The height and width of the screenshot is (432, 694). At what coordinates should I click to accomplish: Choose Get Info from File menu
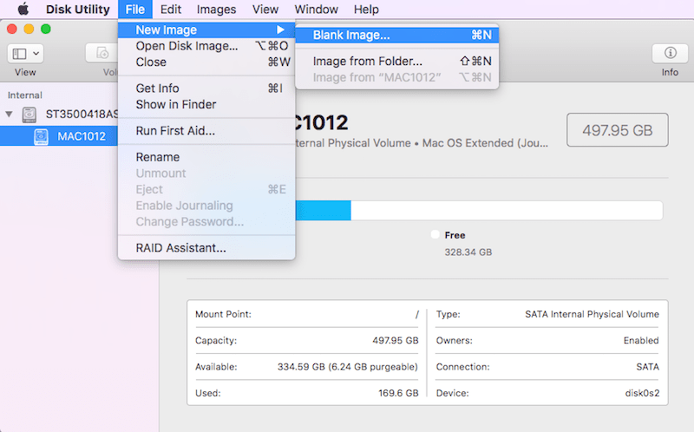pos(206,88)
